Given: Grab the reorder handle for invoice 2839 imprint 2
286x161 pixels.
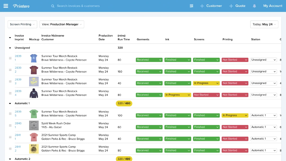Looking at the screenshot, I should coord(10,70).
